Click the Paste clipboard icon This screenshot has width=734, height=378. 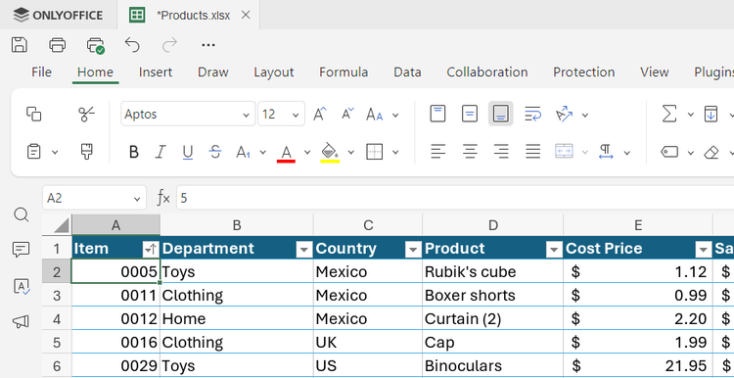point(33,152)
